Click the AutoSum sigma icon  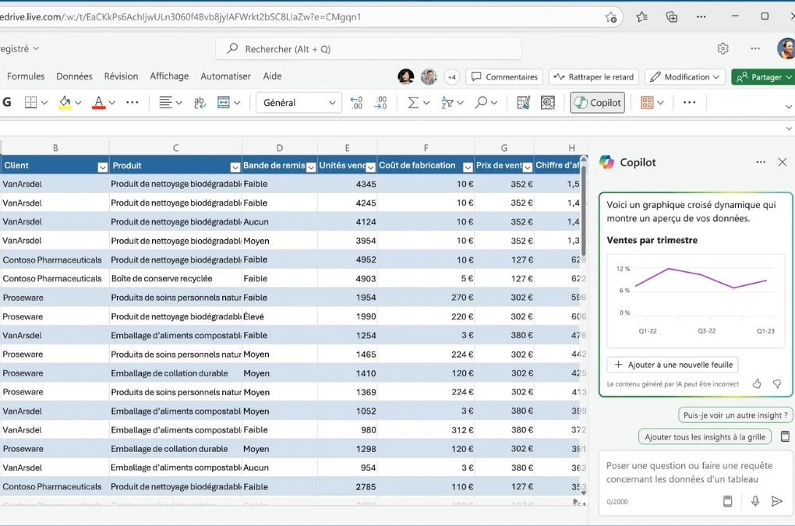point(413,102)
